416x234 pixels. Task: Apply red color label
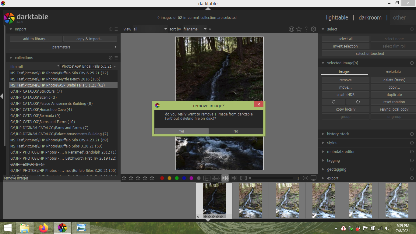[x=162, y=178]
